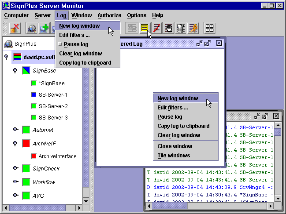Viewport: 286px width, 214px height.
Task: Collapse the SignBase tree node
Action: pos(15,70)
